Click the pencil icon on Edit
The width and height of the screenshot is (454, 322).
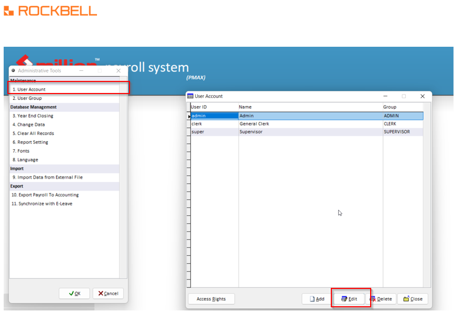[344, 299]
